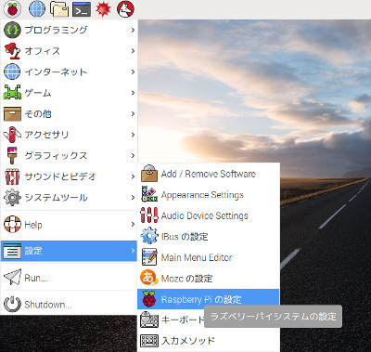Screen dimensions: 371x352
Task: Choose the Run... label in the menu
Action: 36,278
